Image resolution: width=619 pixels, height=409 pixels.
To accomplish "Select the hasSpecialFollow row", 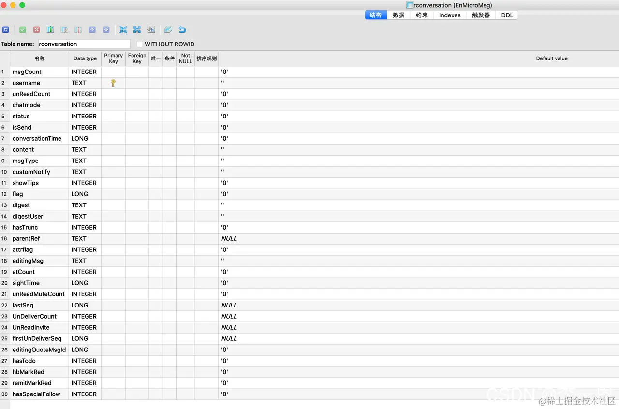I will click(309, 394).
